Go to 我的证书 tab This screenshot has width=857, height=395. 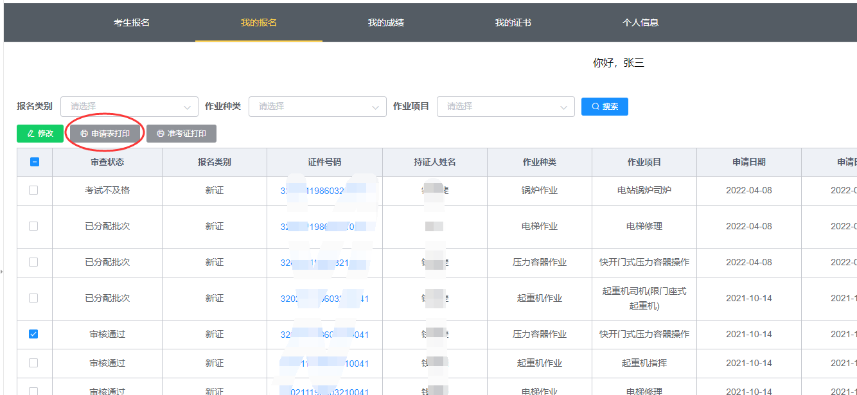[x=513, y=22]
